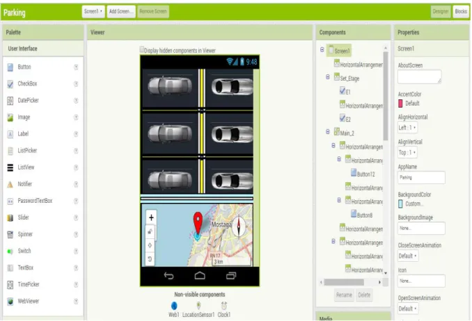The width and height of the screenshot is (472, 321).
Task: Click the map compass icon
Action: (239, 226)
